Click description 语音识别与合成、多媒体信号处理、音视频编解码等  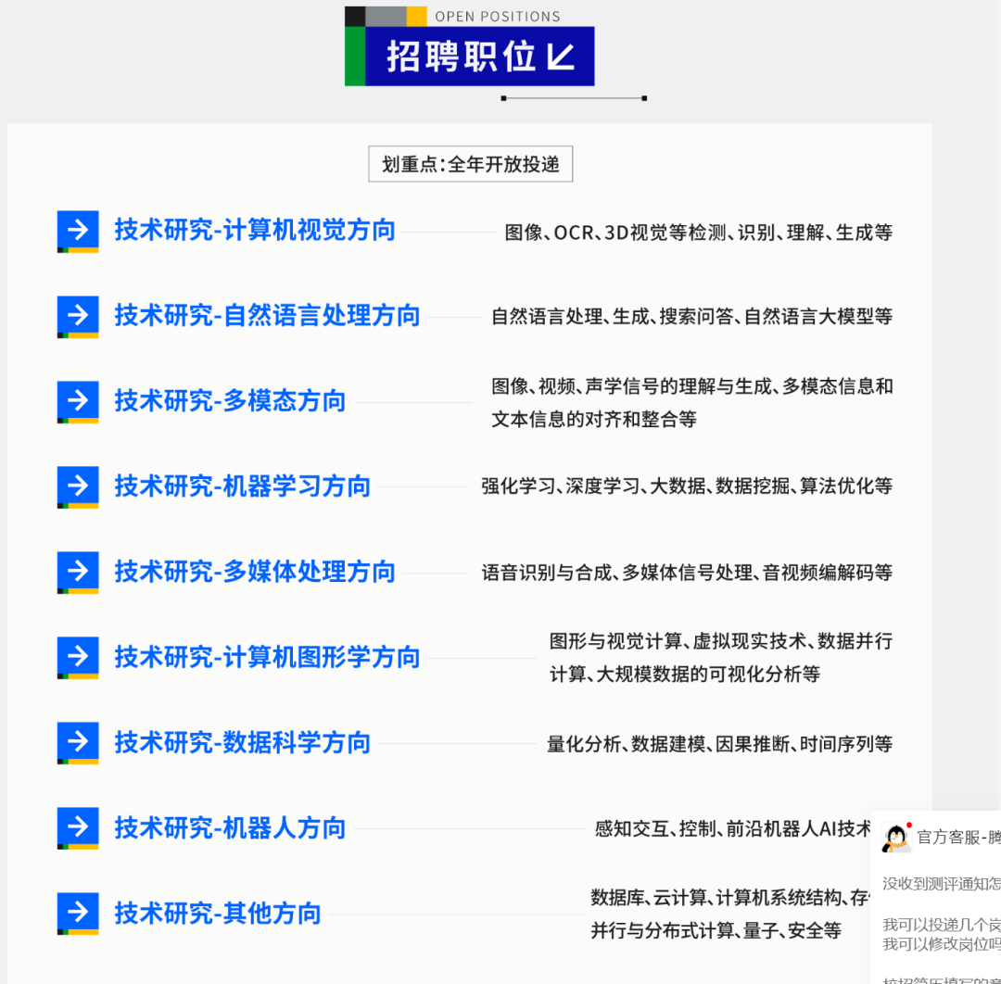687,573
